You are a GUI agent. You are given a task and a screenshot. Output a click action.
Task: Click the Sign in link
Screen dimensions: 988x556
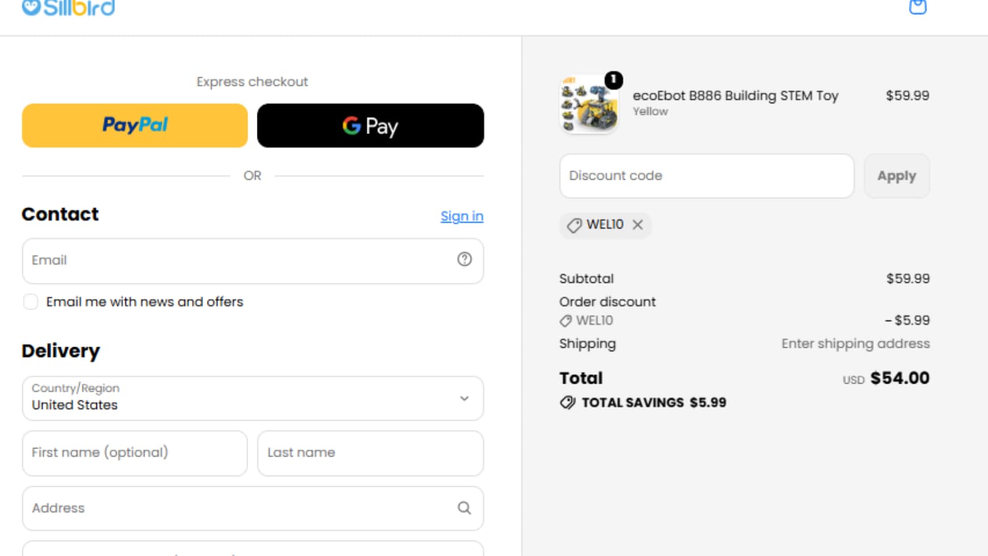(462, 216)
